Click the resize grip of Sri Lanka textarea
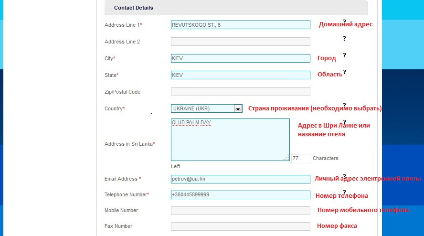Viewport: 424px width, 236px height. pos(286,158)
